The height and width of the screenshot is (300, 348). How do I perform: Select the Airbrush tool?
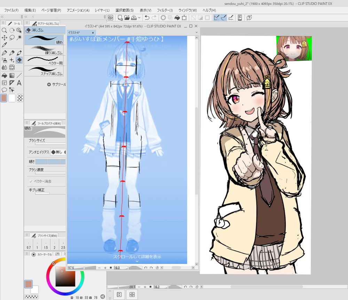pyautogui.click(x=4, y=60)
